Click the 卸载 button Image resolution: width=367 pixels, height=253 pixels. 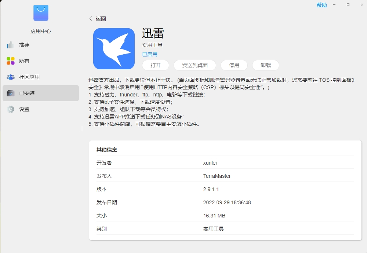[266, 65]
